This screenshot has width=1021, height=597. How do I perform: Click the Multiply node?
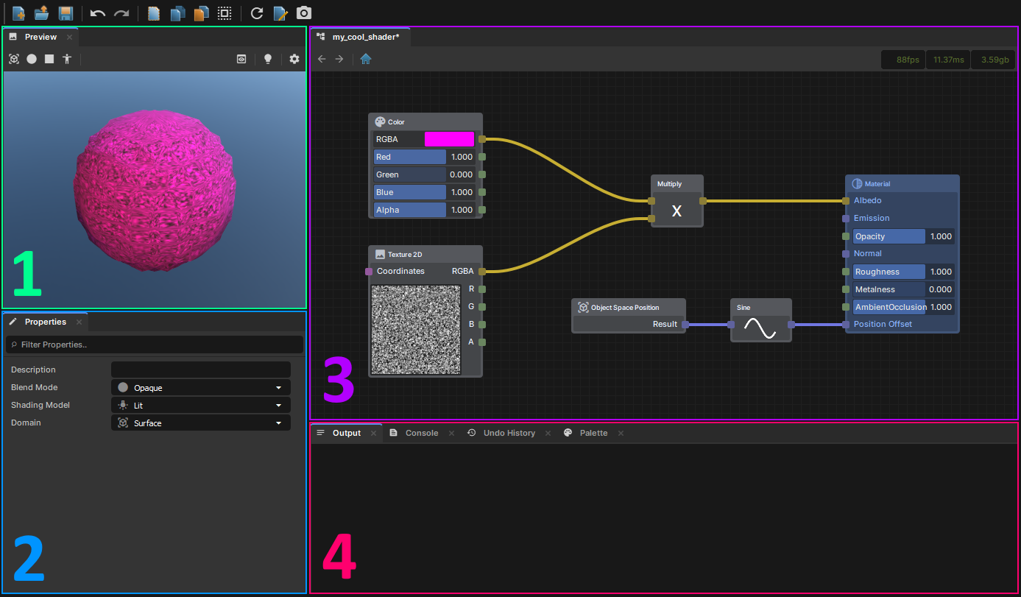[676, 210]
